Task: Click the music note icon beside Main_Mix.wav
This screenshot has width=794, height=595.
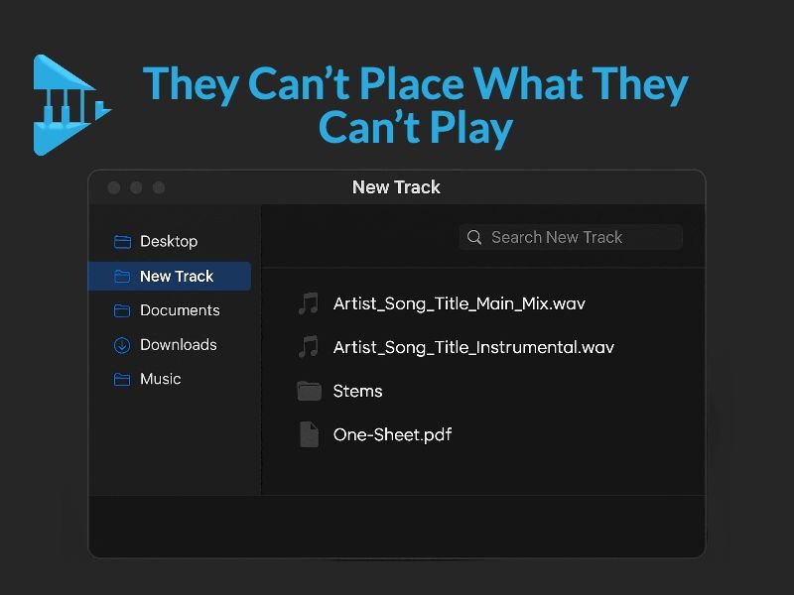Action: click(x=309, y=303)
